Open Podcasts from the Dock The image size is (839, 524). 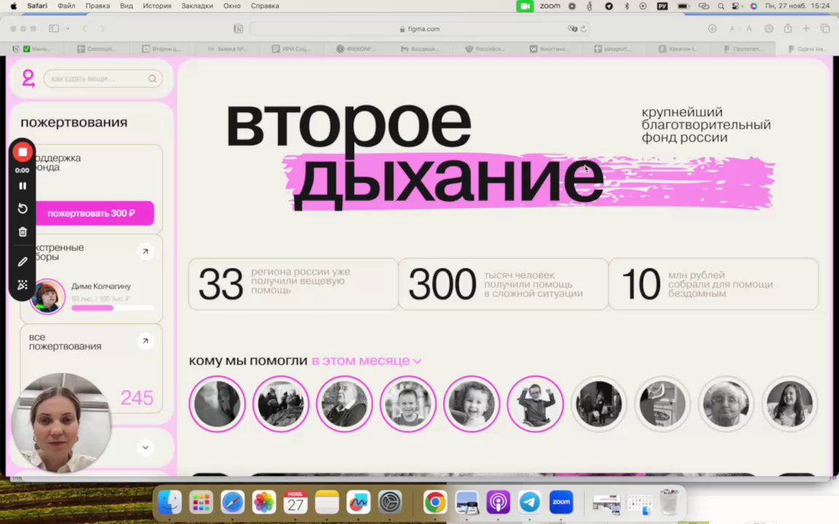[x=498, y=502]
